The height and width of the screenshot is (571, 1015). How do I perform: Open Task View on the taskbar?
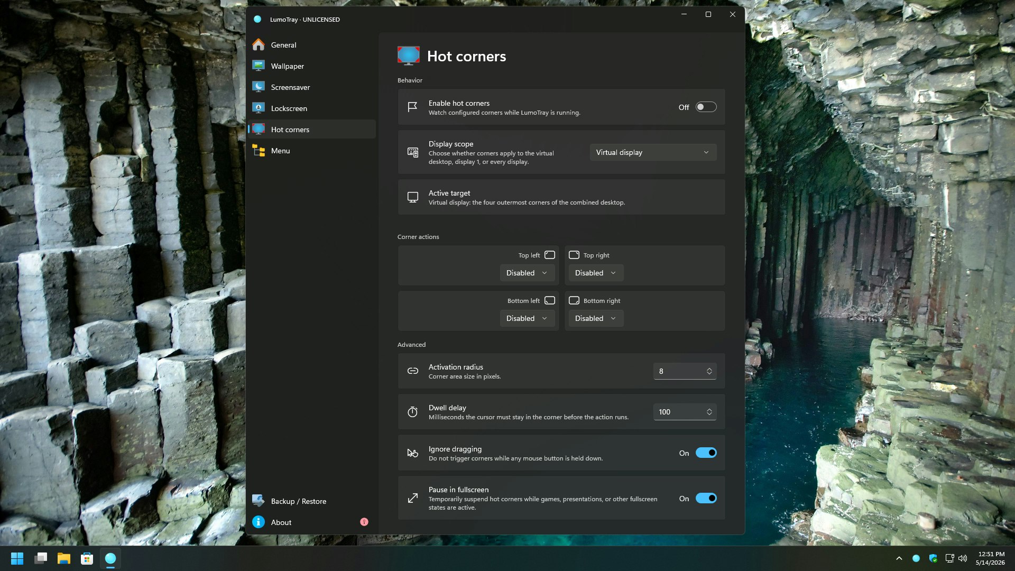coord(41,558)
